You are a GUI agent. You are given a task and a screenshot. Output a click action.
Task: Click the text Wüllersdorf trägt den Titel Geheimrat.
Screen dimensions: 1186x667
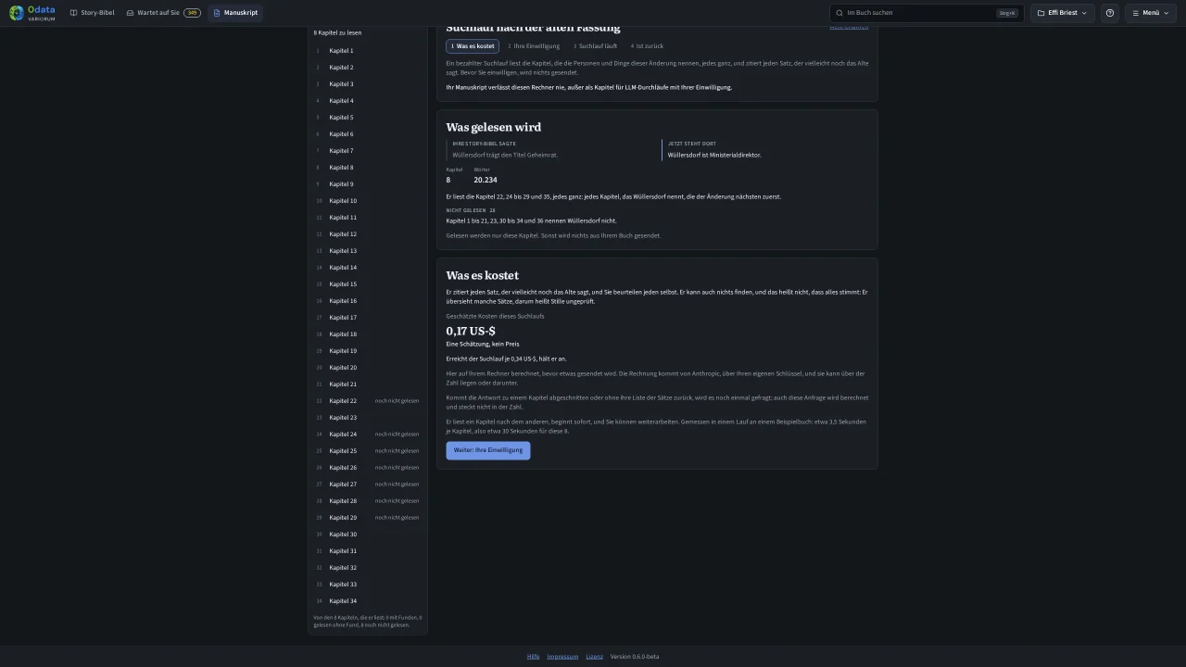coord(505,156)
